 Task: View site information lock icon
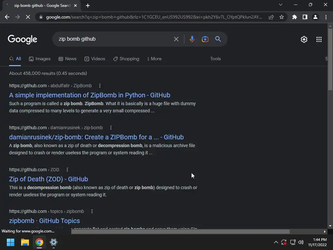click(41, 17)
